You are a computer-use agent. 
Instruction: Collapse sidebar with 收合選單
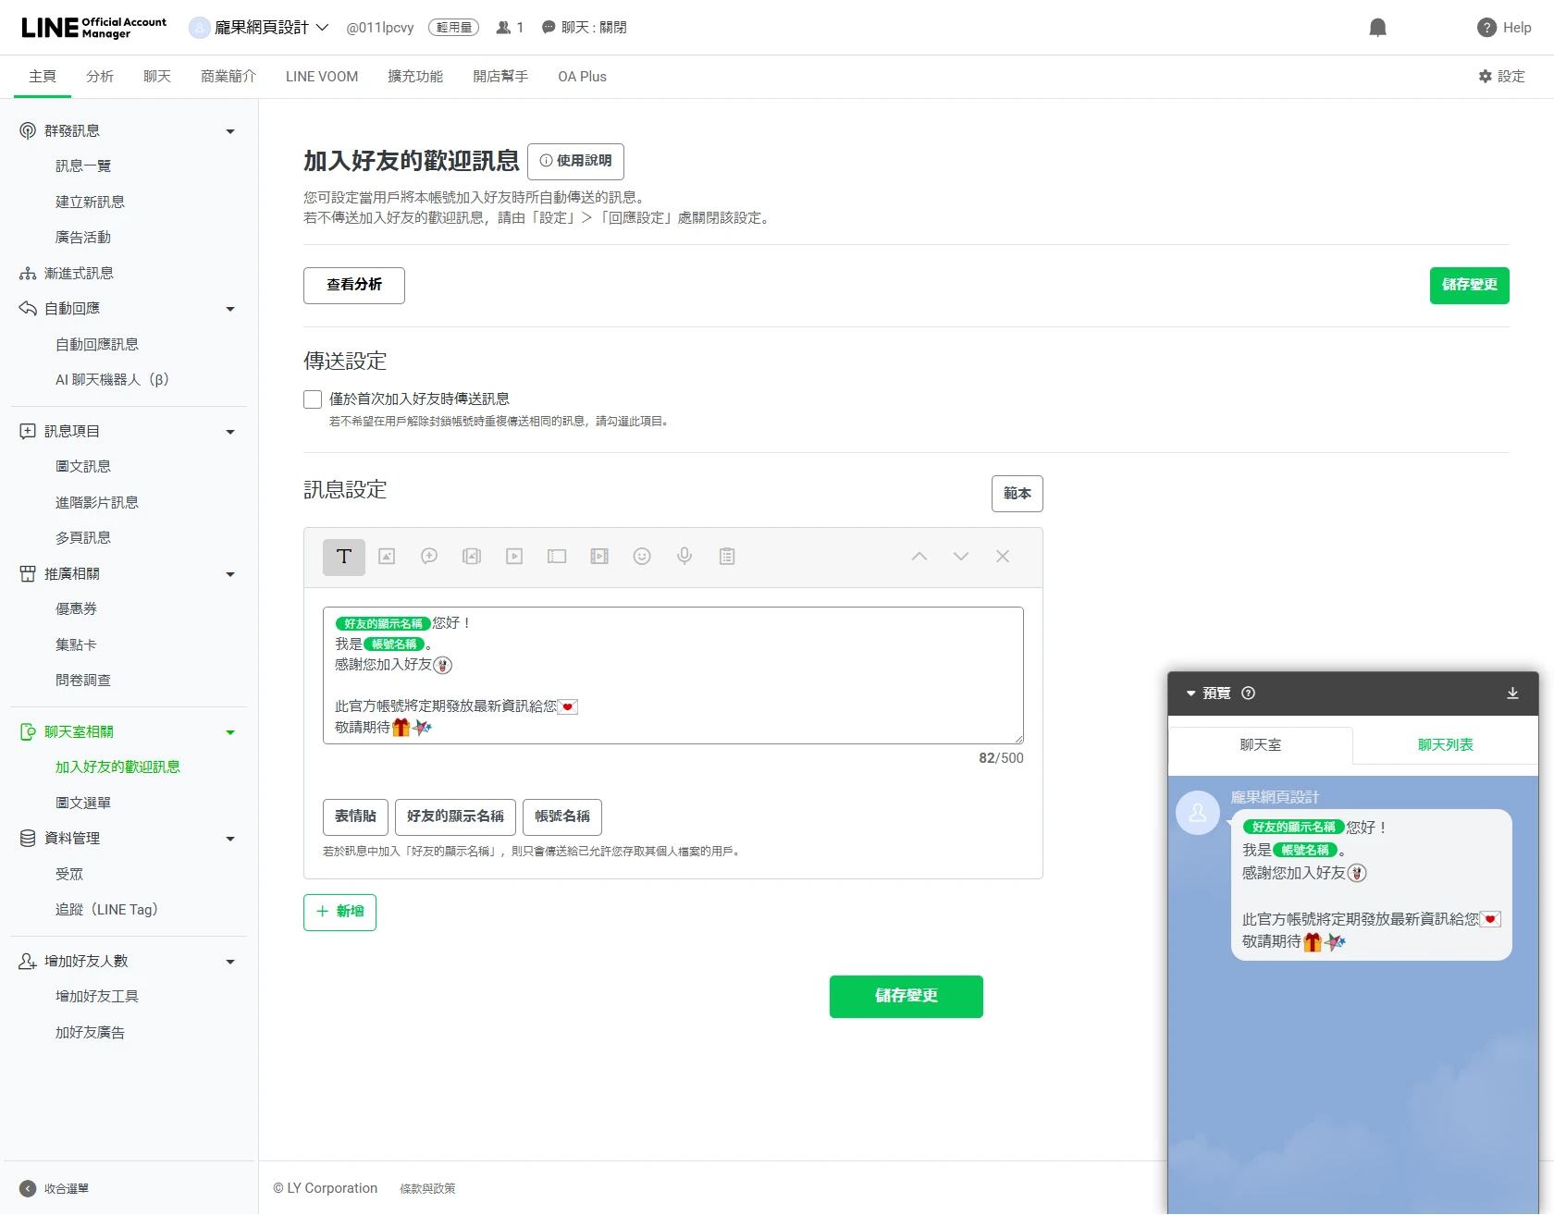click(54, 1189)
